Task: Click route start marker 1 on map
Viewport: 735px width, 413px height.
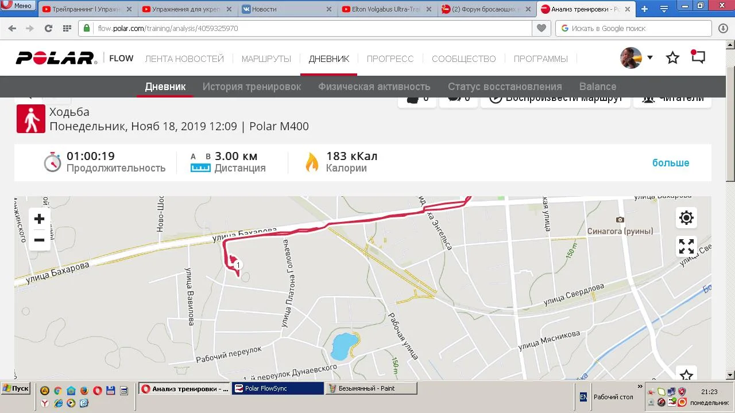Action: pos(237,265)
